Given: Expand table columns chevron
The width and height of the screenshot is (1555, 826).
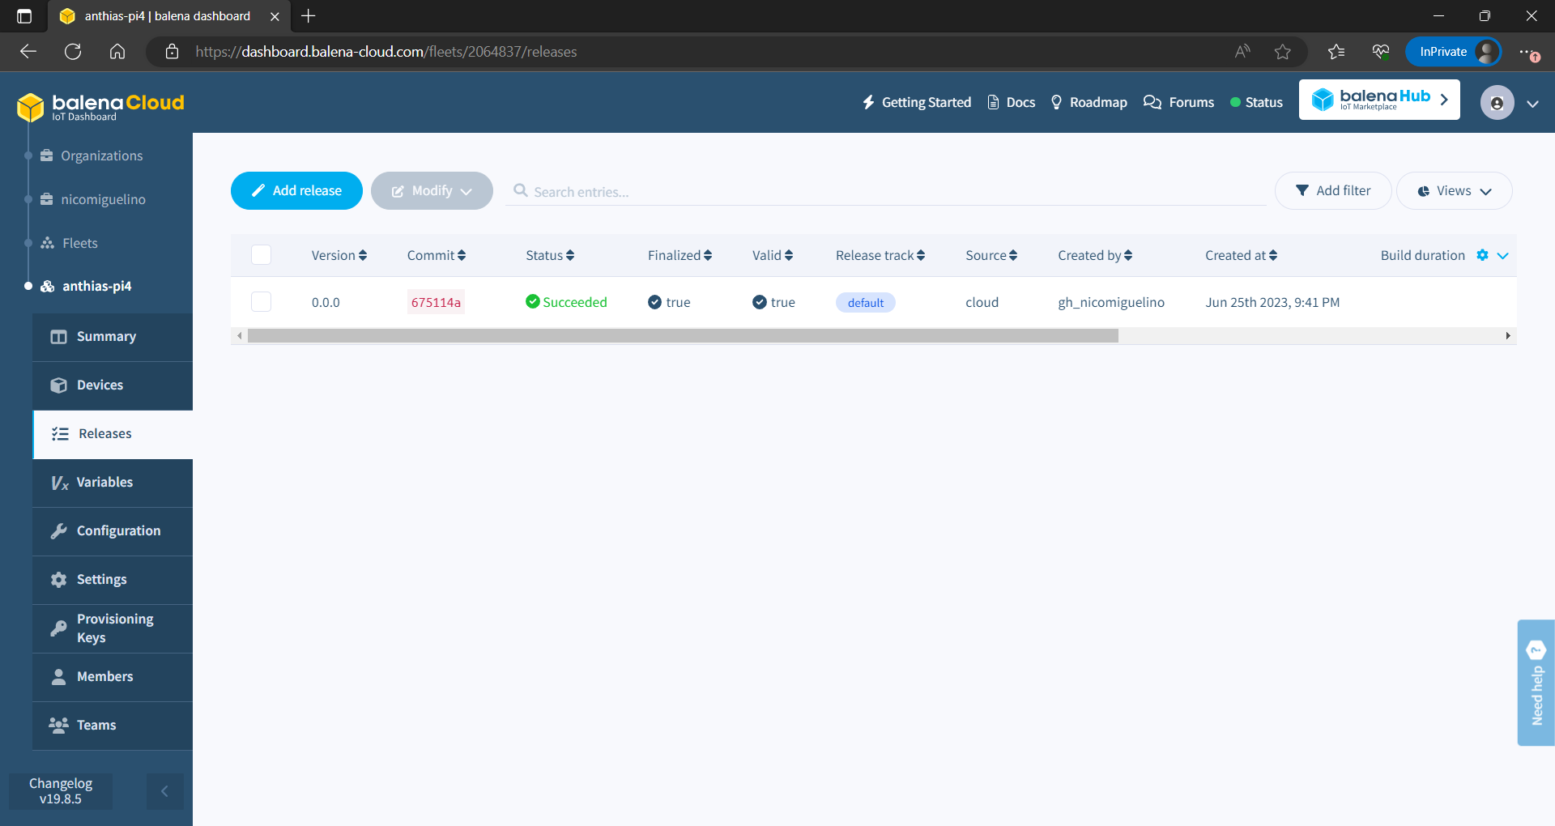Looking at the screenshot, I should [1502, 255].
